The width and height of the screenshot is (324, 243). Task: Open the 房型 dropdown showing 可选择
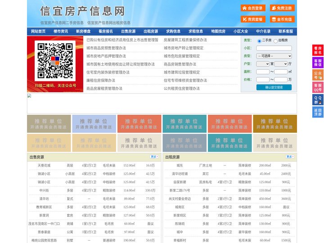tap(274, 56)
